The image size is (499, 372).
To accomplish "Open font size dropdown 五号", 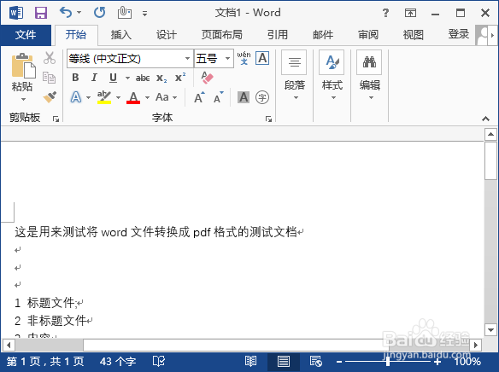I will 227,59.
